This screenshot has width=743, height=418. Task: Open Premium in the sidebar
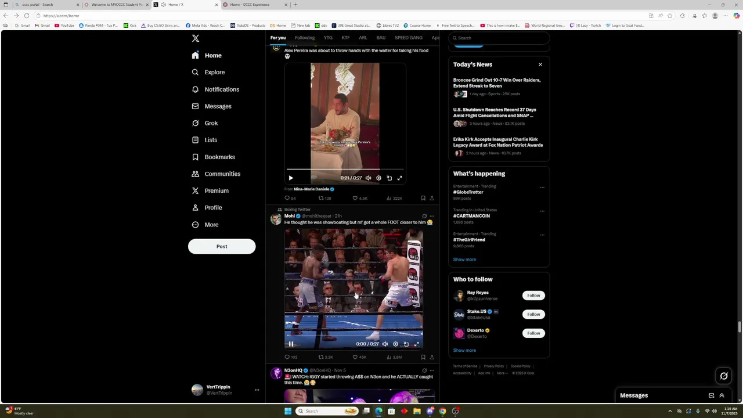[210, 190]
